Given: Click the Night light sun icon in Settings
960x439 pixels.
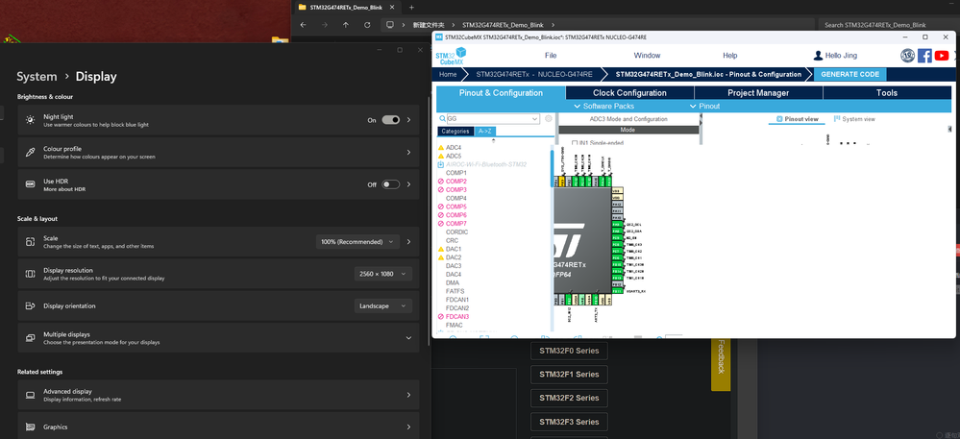Looking at the screenshot, I should pos(30,120).
